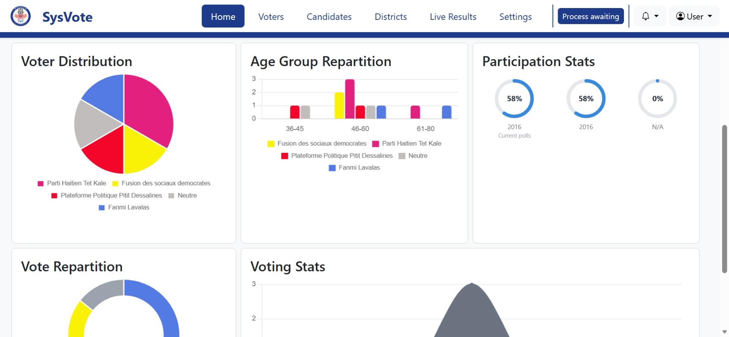Click the SysVote emblem logo

click(20, 16)
